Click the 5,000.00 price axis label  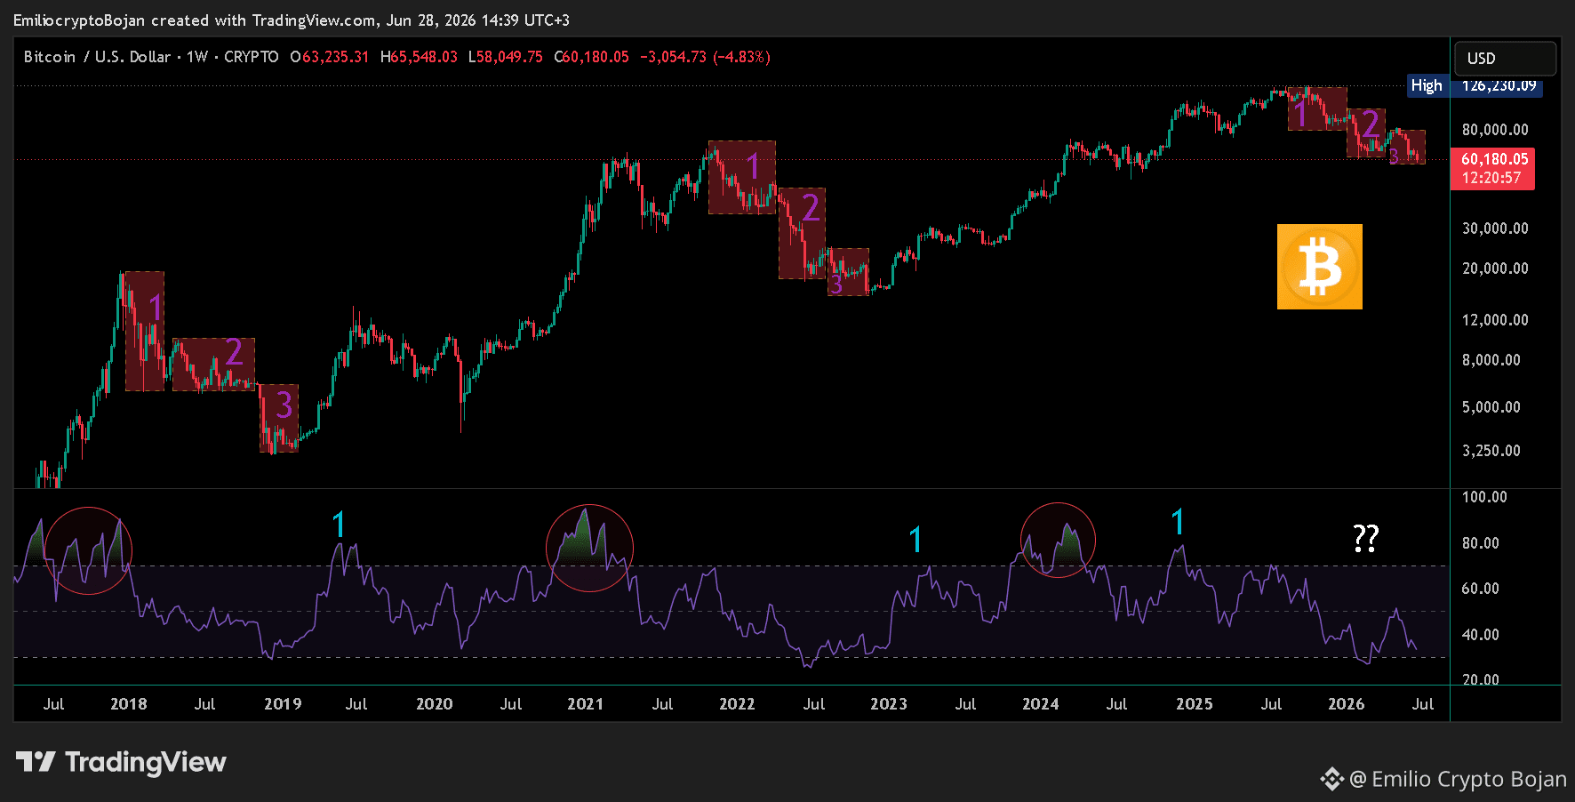(x=1491, y=407)
